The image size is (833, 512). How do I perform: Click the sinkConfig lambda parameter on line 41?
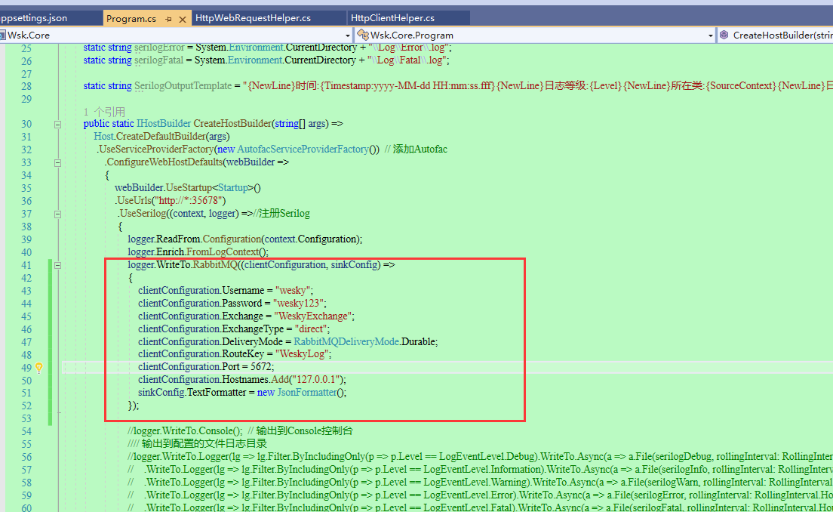[x=355, y=265]
